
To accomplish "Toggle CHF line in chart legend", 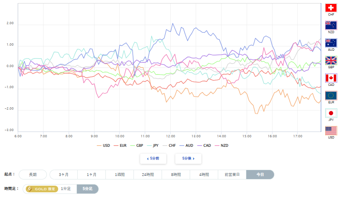I will pos(169,146).
